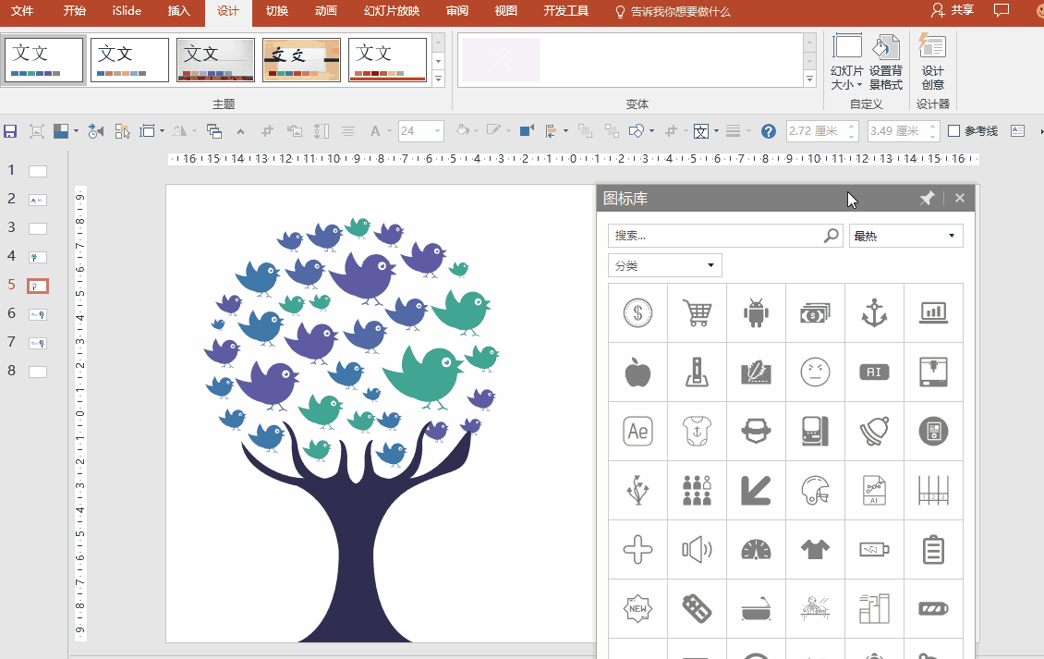Image resolution: width=1044 pixels, height=659 pixels.
Task: Insert the NEW badge icon
Action: point(637,608)
